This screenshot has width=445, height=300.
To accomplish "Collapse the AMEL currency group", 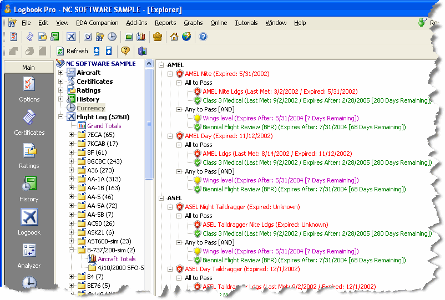I will pos(161,65).
